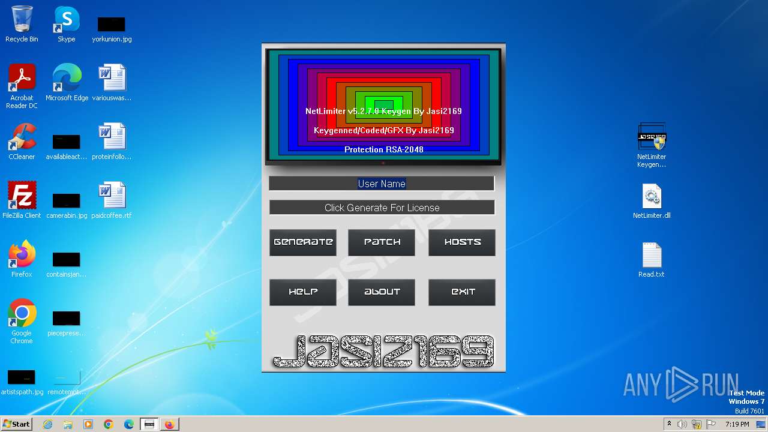The width and height of the screenshot is (768, 432).
Task: Select the paidcoffee.rtf document icon
Action: click(112, 200)
